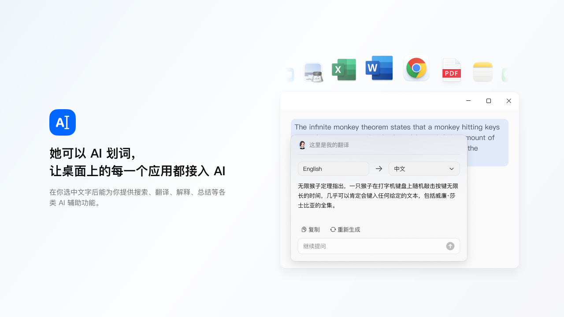Open the 中文 target language dropdown

tap(424, 169)
